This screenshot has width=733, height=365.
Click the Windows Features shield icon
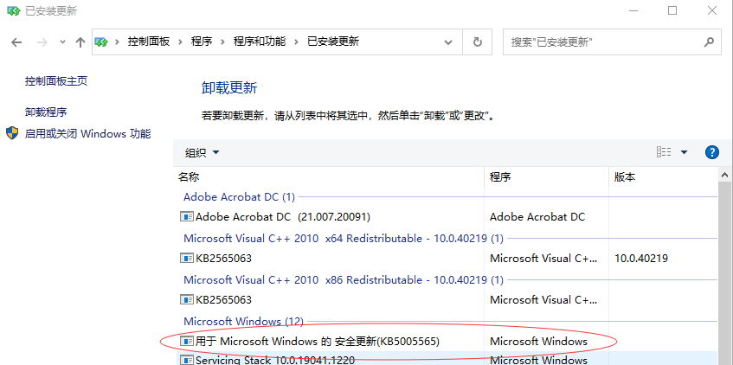[x=12, y=133]
